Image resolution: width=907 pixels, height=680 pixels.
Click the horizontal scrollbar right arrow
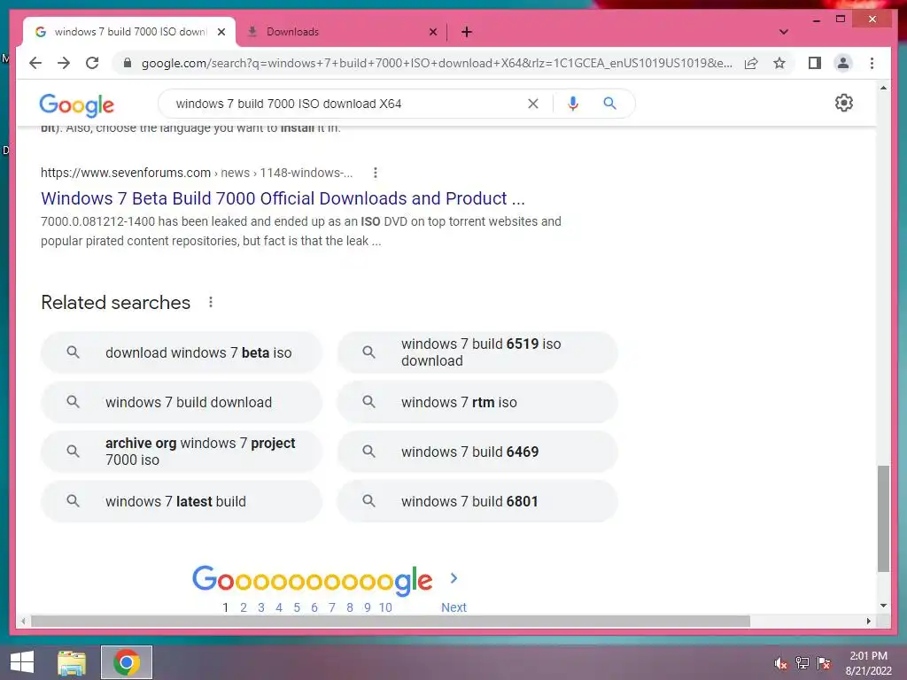(x=869, y=621)
